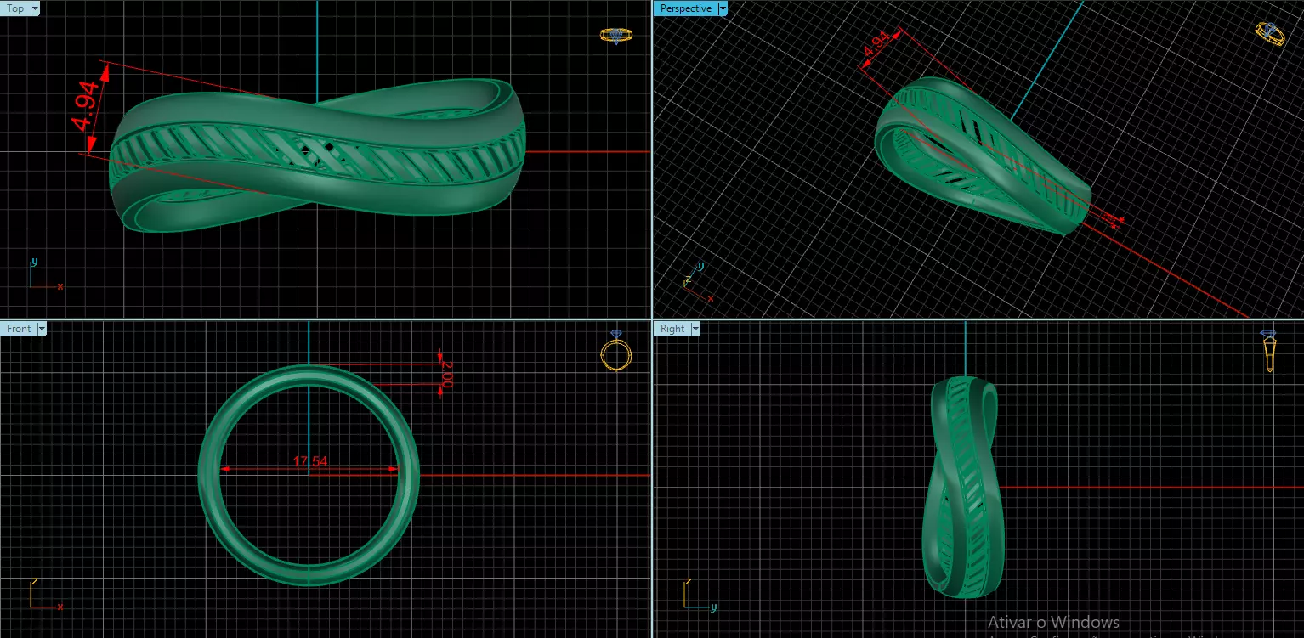Click the axis indicator in Top viewport

pyautogui.click(x=46, y=275)
